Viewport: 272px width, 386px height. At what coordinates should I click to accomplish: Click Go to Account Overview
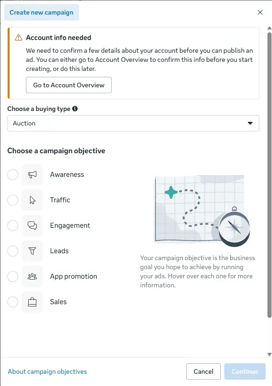(68, 85)
